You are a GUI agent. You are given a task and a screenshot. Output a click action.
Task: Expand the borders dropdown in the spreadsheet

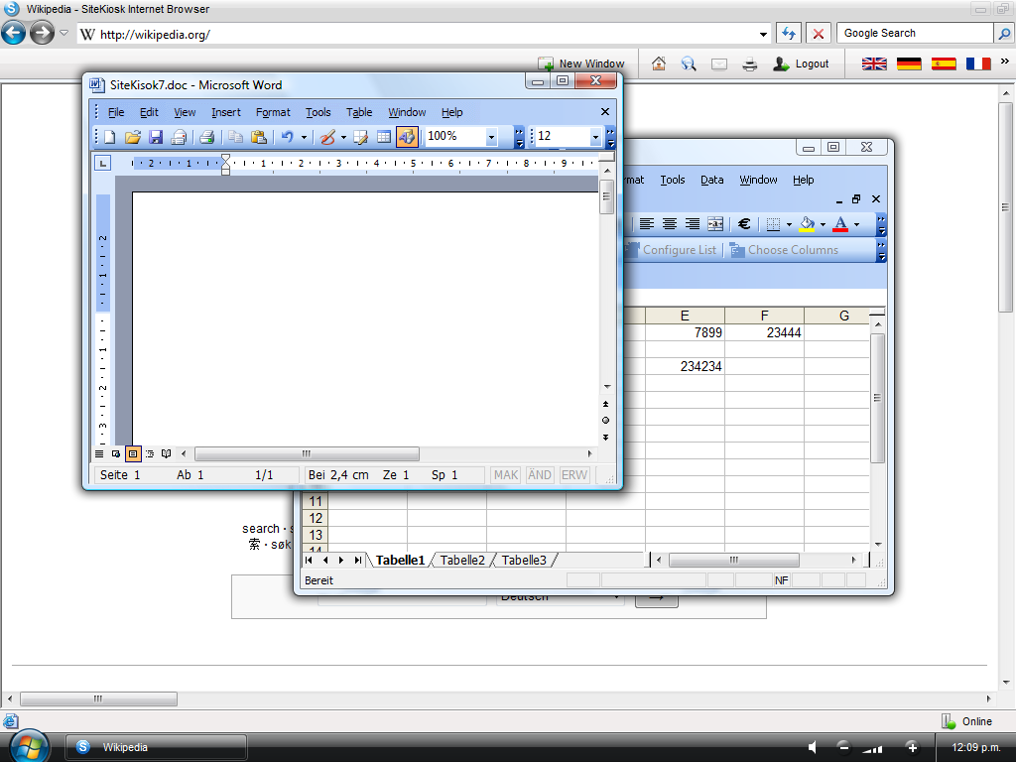(789, 224)
